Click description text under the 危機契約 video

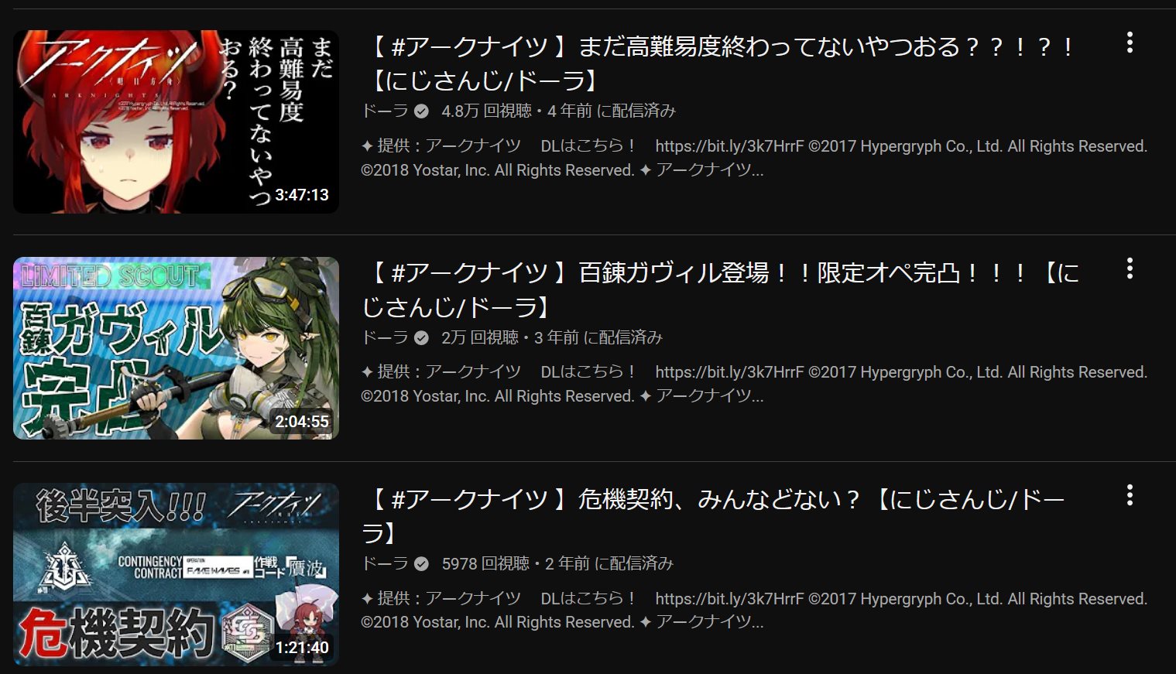click(x=754, y=611)
